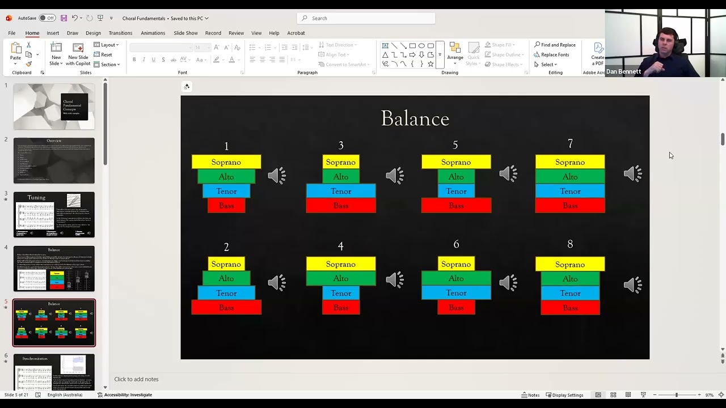Screen dimensions: 726x408
Task: Switch to Reading View in status bar
Action: coord(628,395)
